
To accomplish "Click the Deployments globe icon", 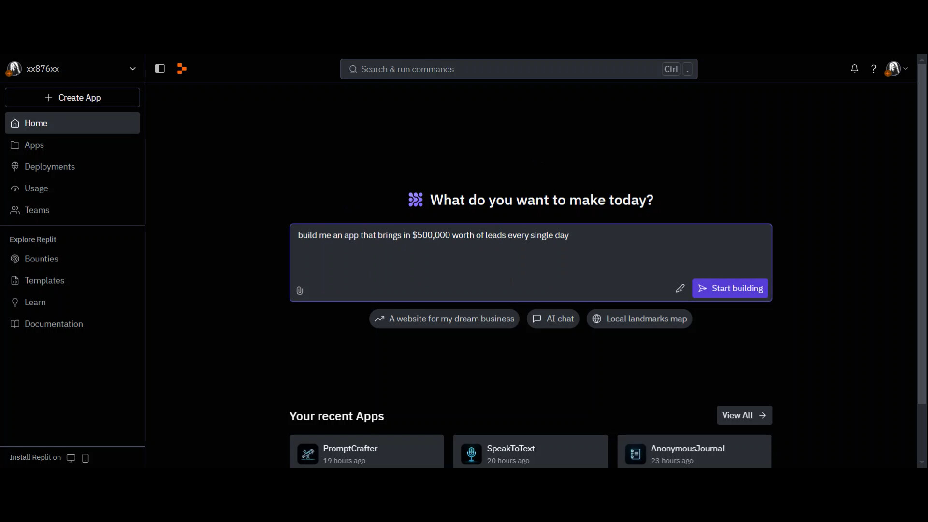I will coord(15,167).
